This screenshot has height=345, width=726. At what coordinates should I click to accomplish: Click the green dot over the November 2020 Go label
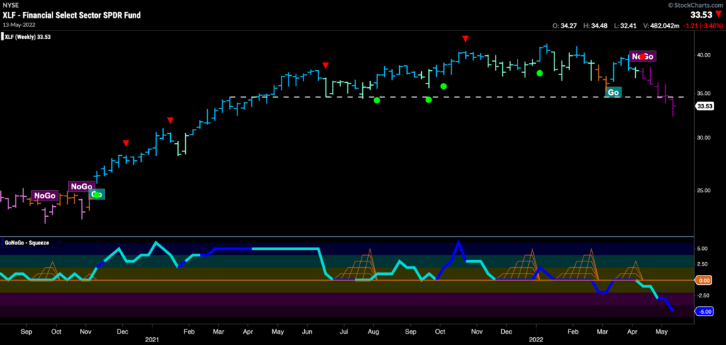tap(96, 195)
